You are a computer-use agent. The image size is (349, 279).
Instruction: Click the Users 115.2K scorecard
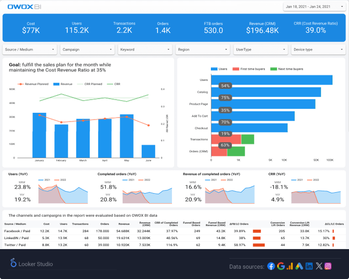pos(77,27)
